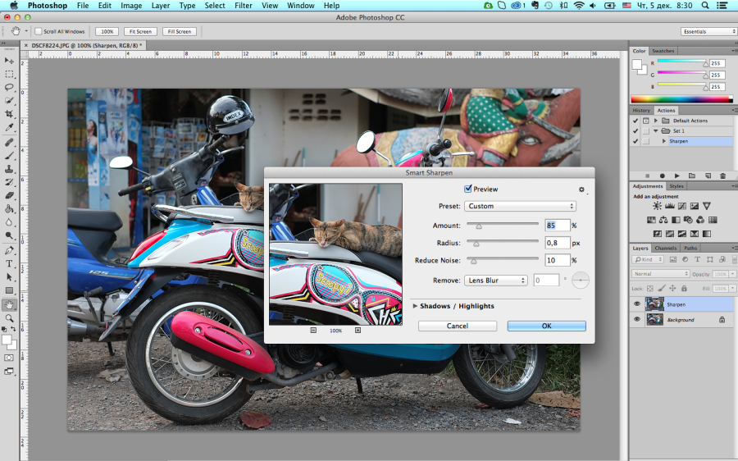Screen dimensions: 738x461
Task: Pick the Type tool
Action: tap(9, 263)
